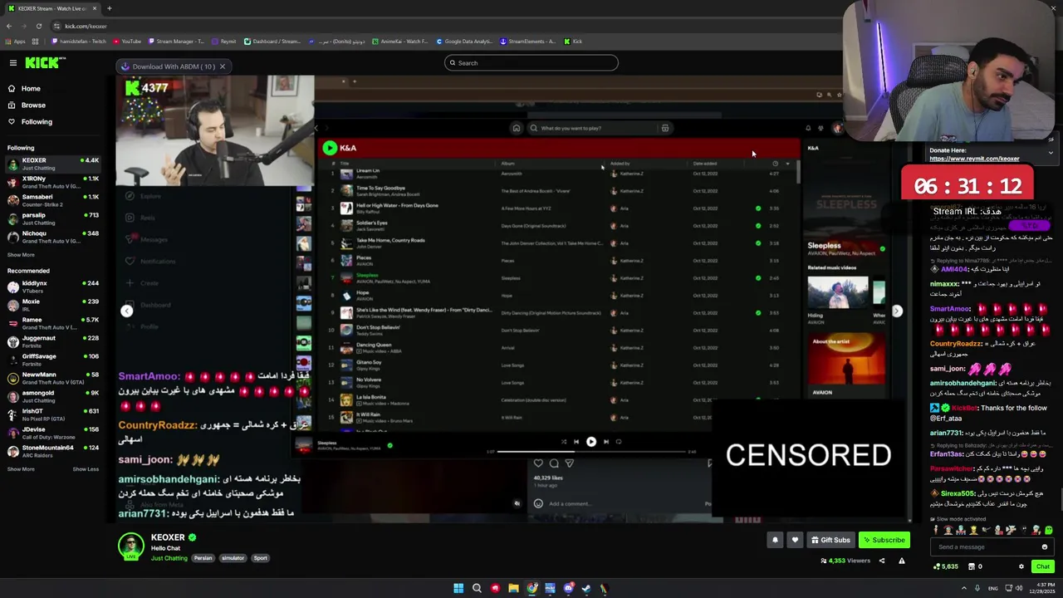
Task: Click the KICK logo
Action: [x=45, y=63]
